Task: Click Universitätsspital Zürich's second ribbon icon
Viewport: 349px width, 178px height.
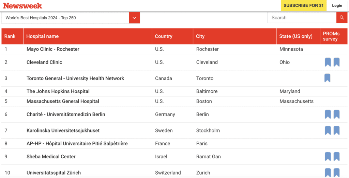Action: coord(336,173)
